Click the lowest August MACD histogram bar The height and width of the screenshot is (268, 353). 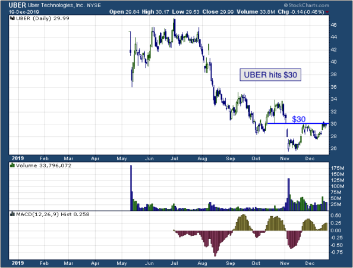(x=215, y=244)
